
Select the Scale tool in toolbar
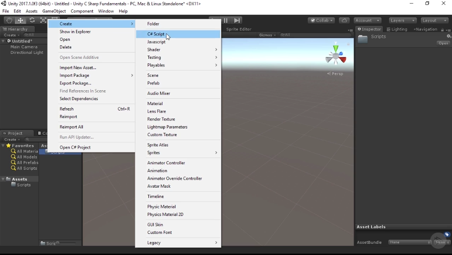point(43,20)
